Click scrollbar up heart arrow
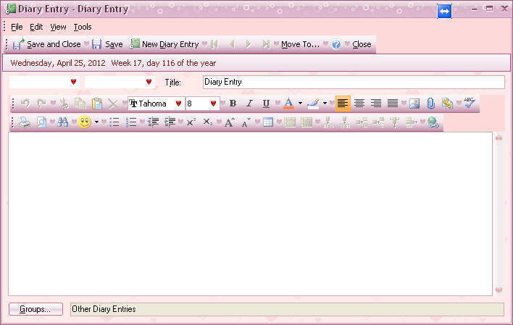This screenshot has width=513, height=325. (499, 138)
